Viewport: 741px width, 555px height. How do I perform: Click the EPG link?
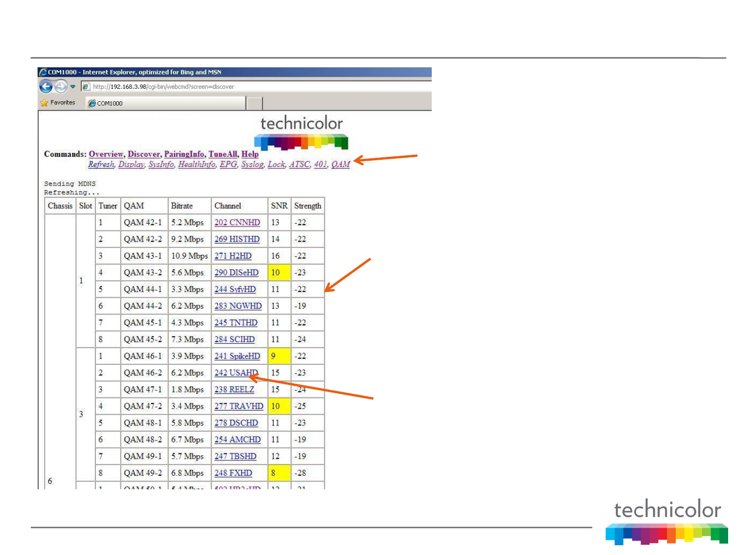(228, 164)
